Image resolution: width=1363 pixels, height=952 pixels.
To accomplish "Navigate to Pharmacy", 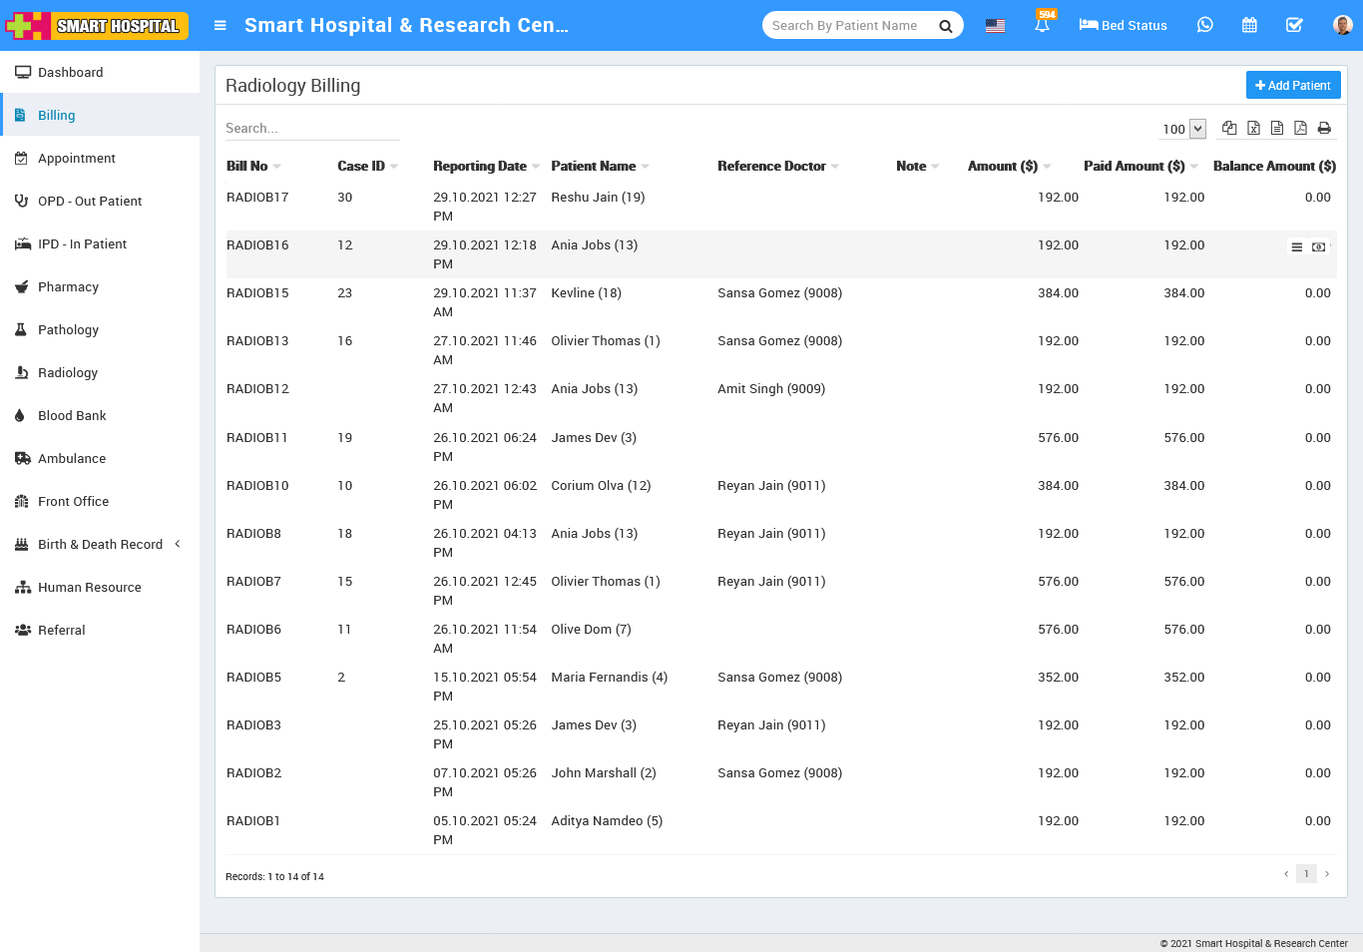I will (x=100, y=286).
